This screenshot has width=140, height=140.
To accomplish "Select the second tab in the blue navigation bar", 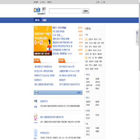I will point(44,20).
